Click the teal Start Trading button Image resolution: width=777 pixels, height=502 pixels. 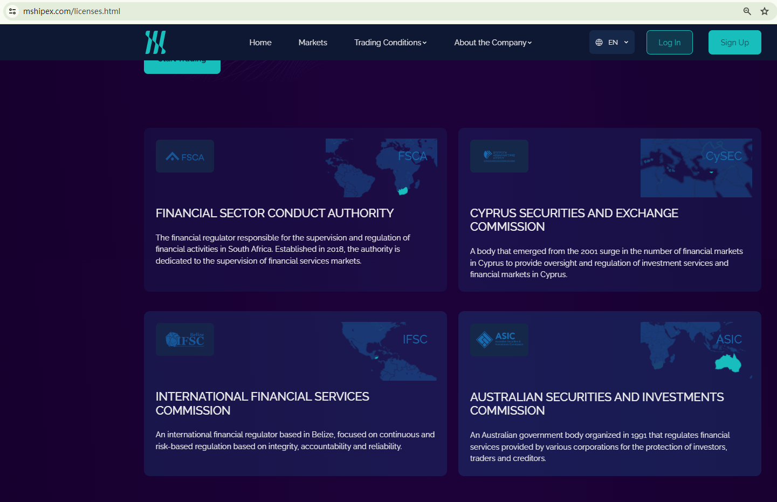click(x=182, y=66)
